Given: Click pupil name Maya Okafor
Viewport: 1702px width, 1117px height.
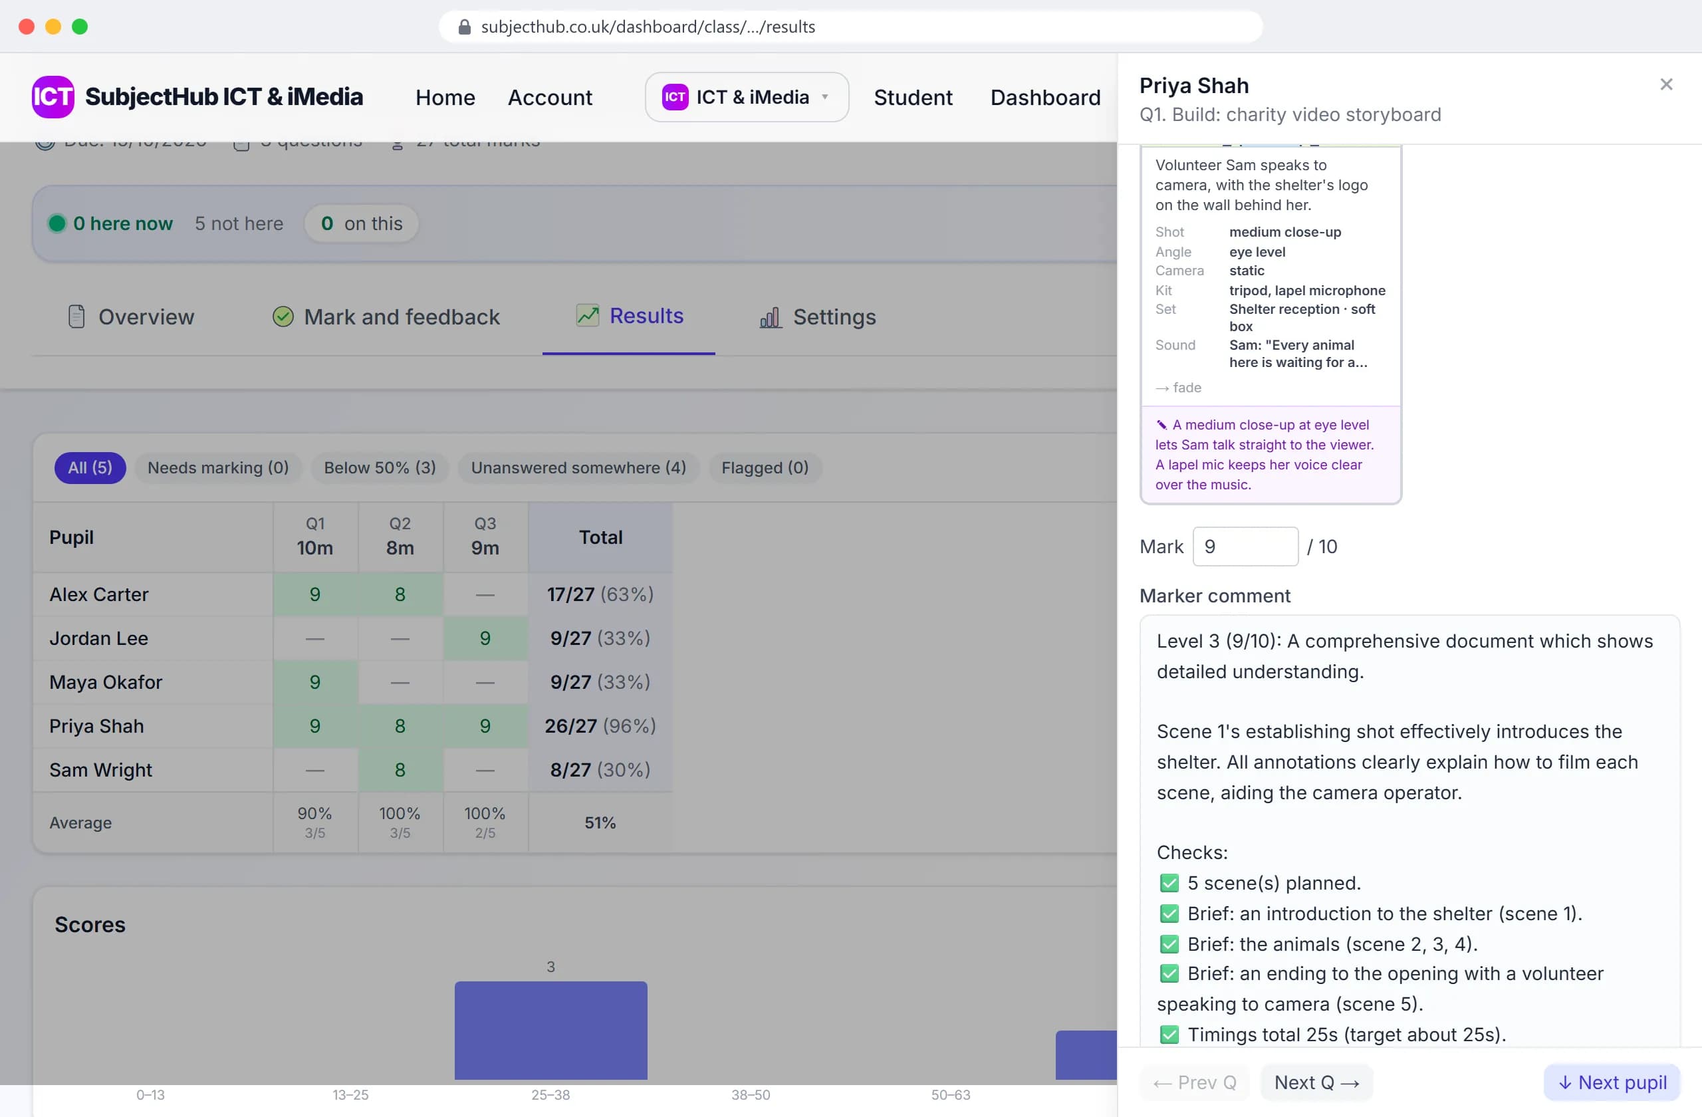Looking at the screenshot, I should pos(106,682).
